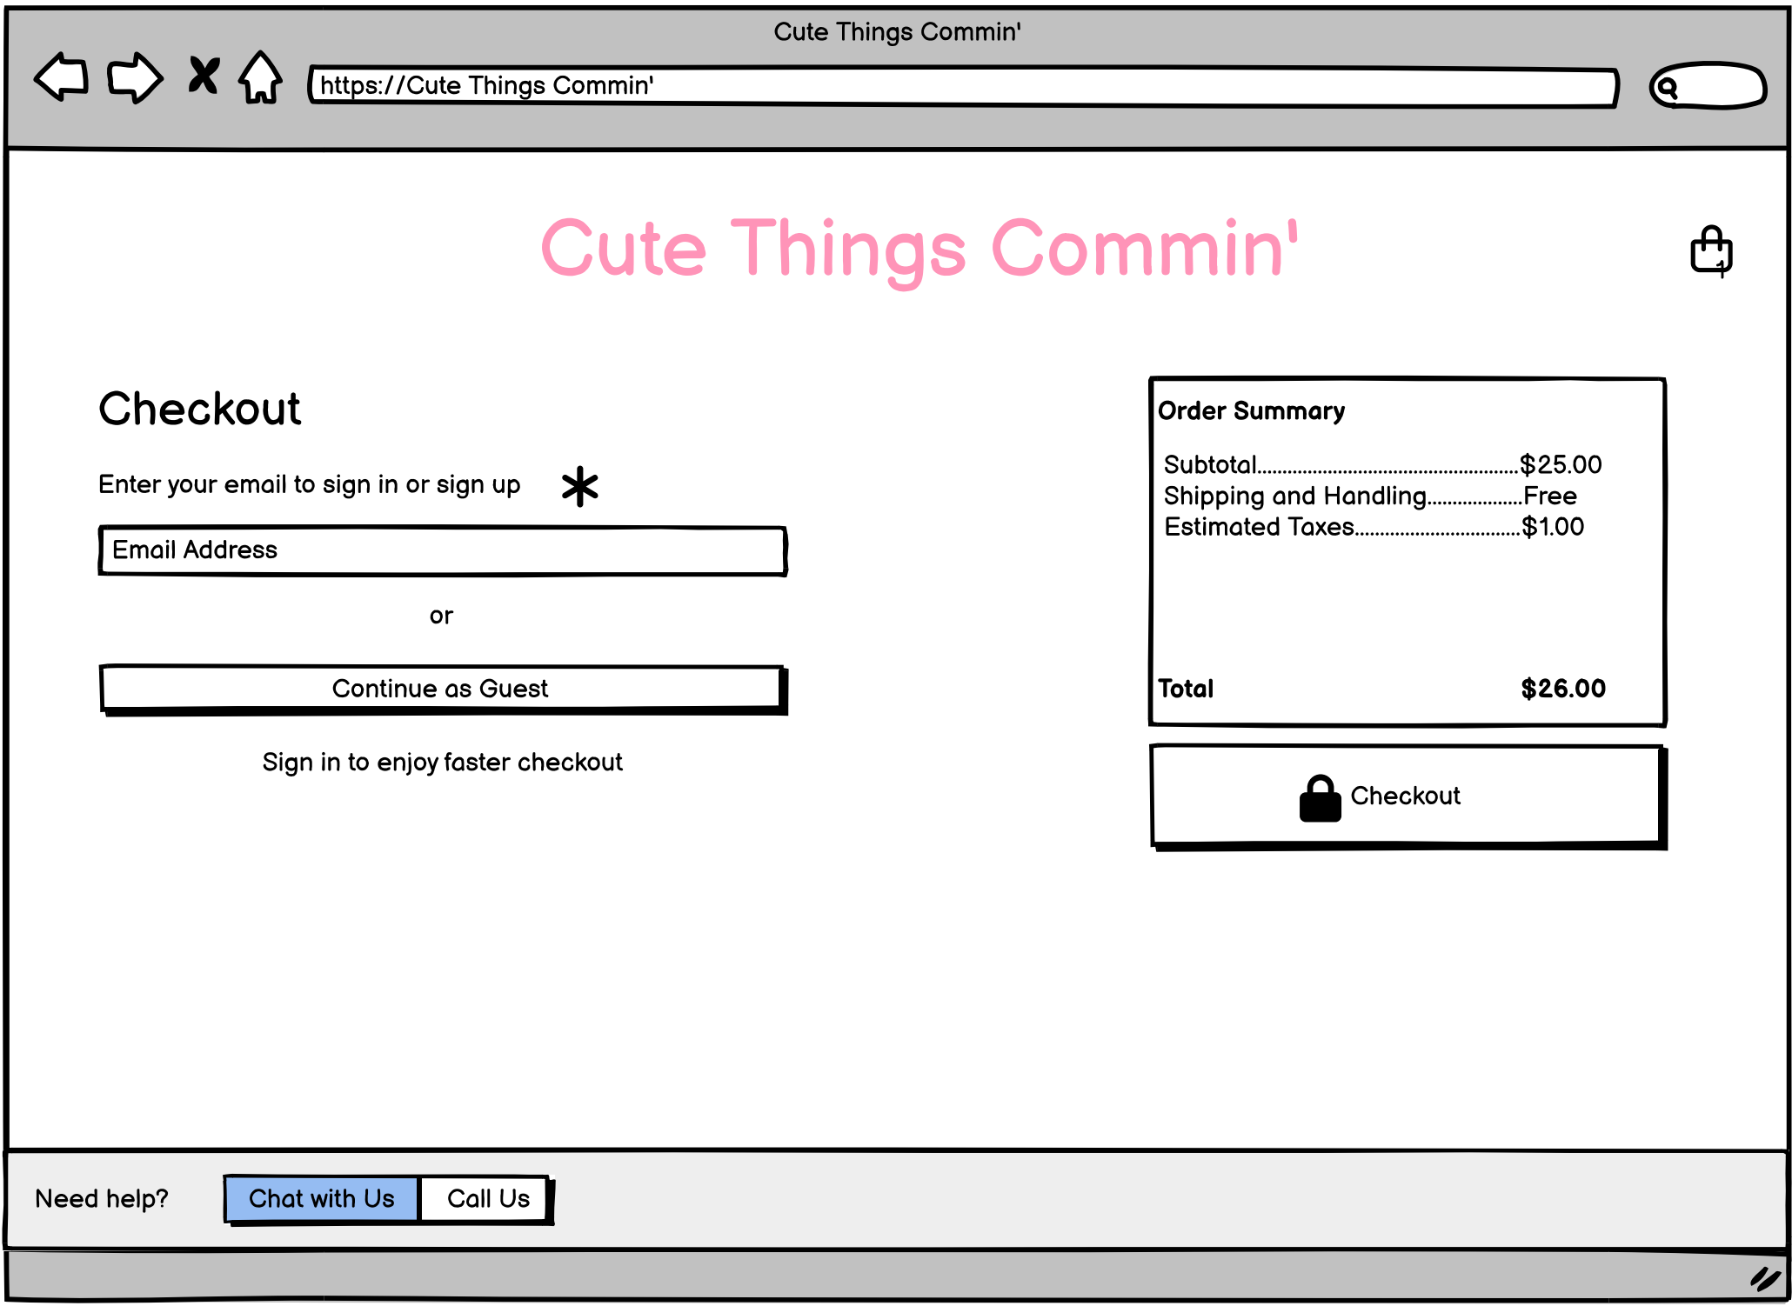Click the pink Cute Things Commin' logo
Screen dimensions: 1792x1306
pos(919,249)
